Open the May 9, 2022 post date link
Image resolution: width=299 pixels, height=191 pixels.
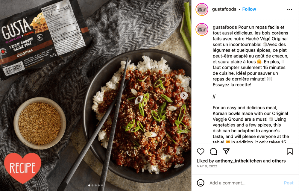[x=207, y=166]
